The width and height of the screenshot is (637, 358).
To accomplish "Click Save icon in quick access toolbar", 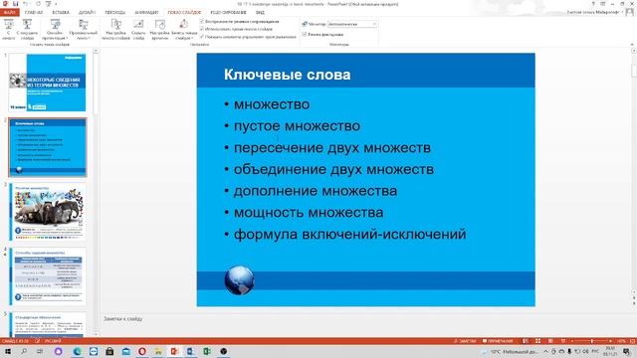I will (x=16, y=4).
